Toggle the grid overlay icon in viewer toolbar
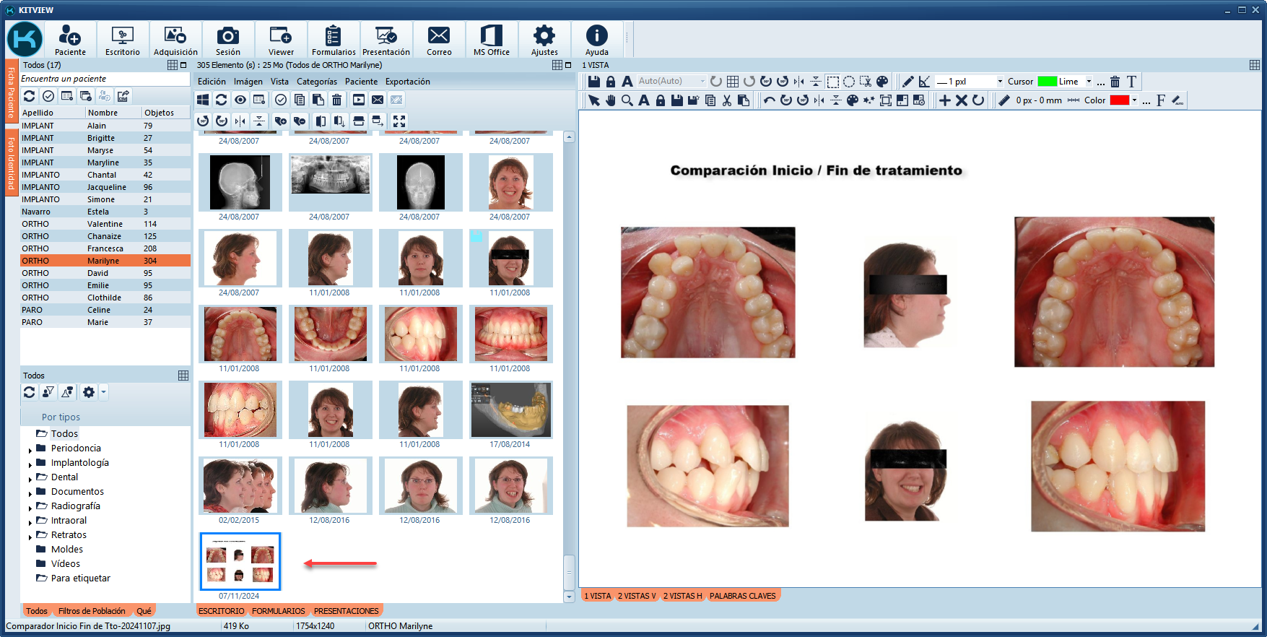1267x637 pixels. click(733, 82)
